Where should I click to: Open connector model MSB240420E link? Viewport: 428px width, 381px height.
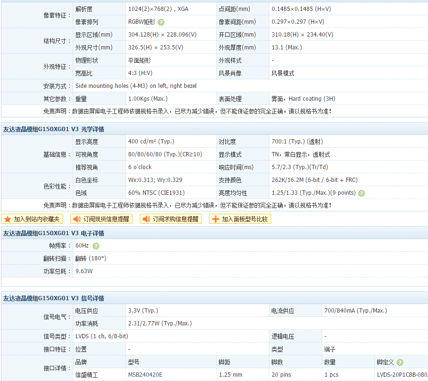145,375
